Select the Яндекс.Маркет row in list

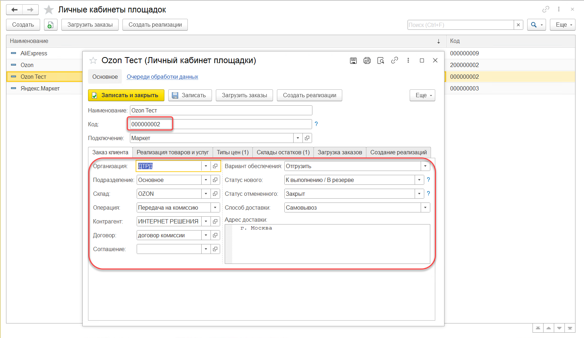click(40, 88)
